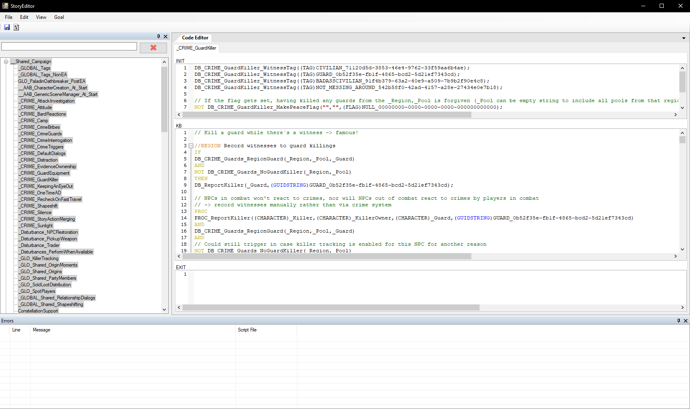Click the second toolbar icon beside Save

16,27
